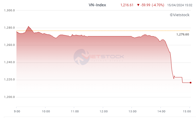This screenshot has width=196, height=118.
Task: Click the 15:00 time axis label
Action: 187,111
